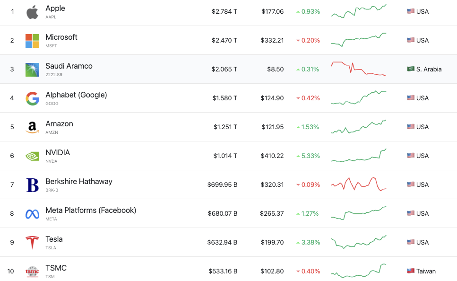Click the Berkshire Hathaway B logo

click(32, 185)
